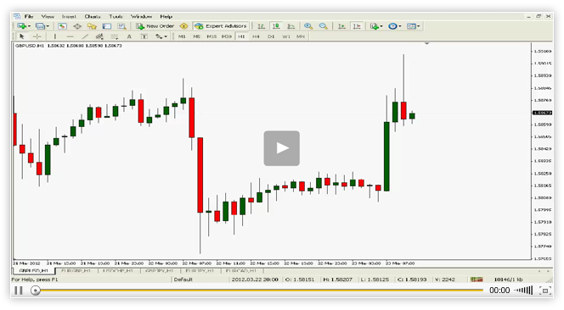Select the Fibonacci Retracement tool
The width and height of the screenshot is (564, 310).
tap(115, 36)
